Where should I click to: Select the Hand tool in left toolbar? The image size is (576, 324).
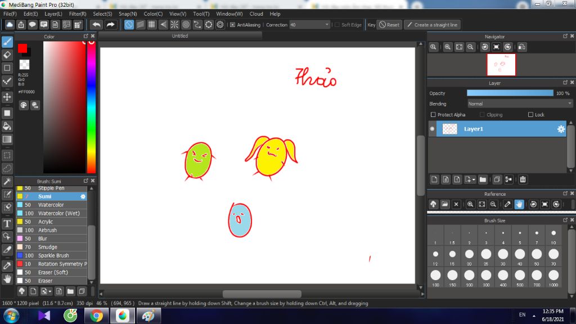[x=7, y=279]
